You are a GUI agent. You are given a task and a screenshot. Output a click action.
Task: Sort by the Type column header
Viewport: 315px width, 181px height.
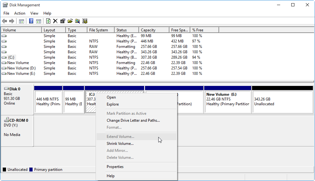point(77,30)
